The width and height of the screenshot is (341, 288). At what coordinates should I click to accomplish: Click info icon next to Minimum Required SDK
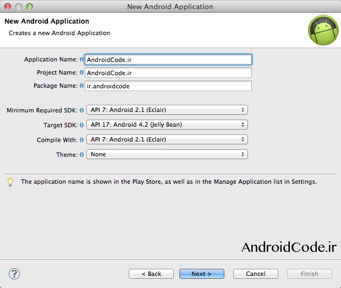click(x=81, y=110)
